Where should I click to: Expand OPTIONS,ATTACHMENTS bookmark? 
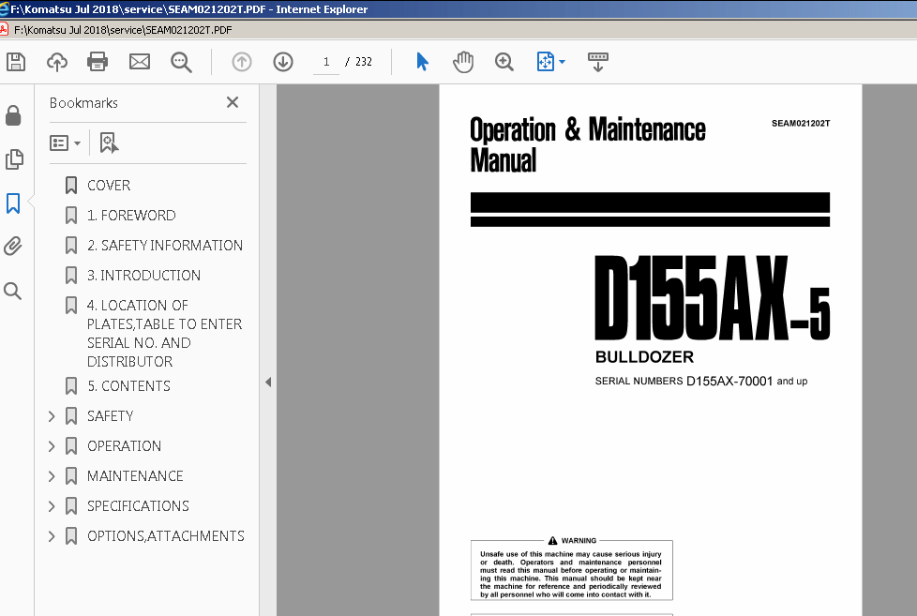pos(52,536)
